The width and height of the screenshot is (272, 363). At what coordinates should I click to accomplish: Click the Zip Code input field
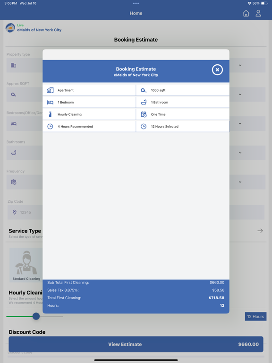[136, 212]
